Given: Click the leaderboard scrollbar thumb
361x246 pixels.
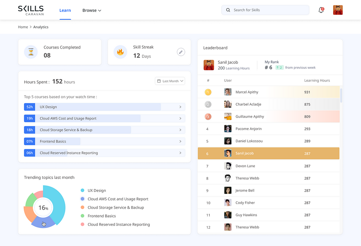Looking at the screenshot, I should tap(341, 96).
